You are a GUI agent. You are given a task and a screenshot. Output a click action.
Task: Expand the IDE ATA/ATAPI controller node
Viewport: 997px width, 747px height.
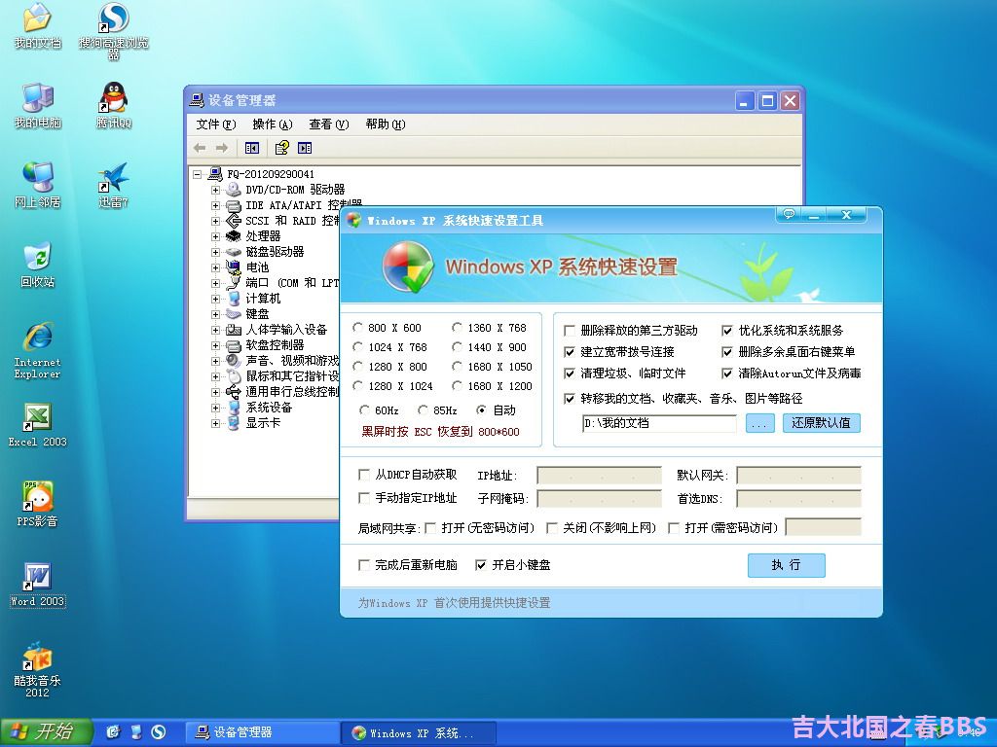point(215,205)
